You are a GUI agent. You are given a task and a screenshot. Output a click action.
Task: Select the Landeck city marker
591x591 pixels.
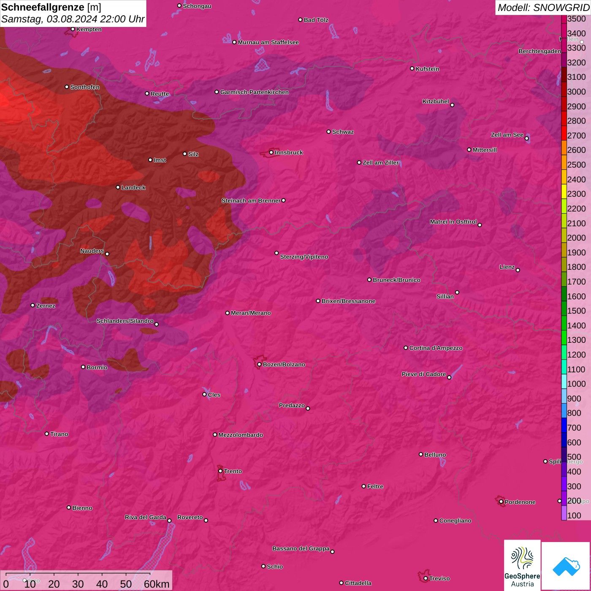tap(118, 187)
